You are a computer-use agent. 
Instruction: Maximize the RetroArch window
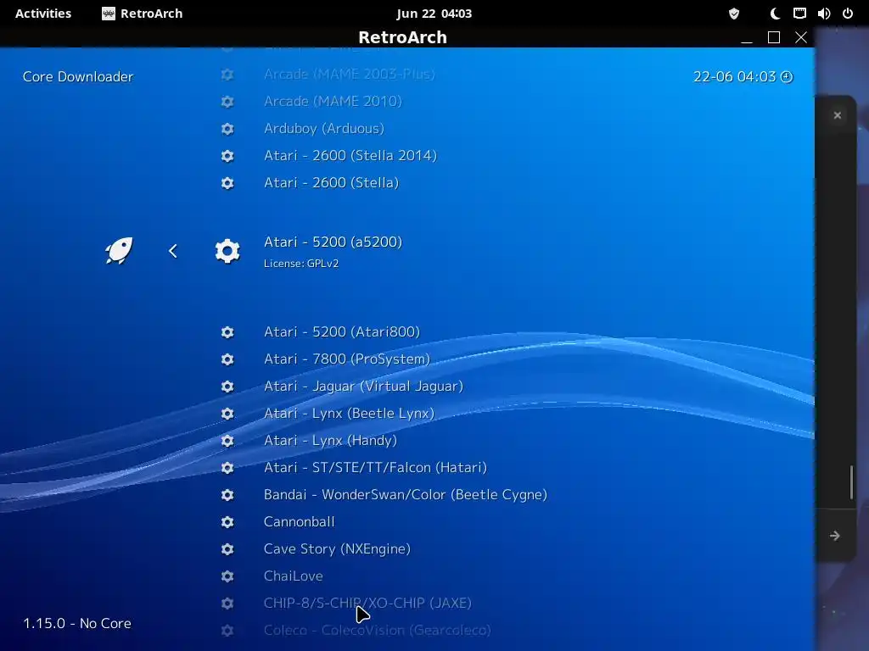(x=774, y=37)
